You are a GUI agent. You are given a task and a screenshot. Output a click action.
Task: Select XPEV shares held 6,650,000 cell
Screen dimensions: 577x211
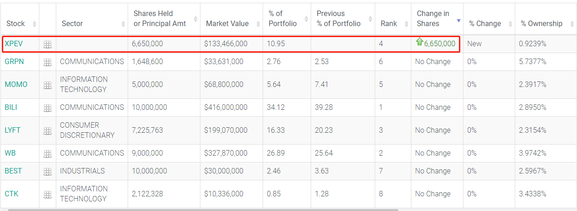click(x=147, y=44)
